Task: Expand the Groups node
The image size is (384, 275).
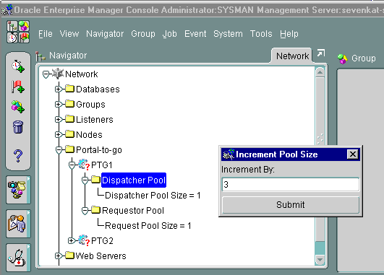Action: (58, 105)
